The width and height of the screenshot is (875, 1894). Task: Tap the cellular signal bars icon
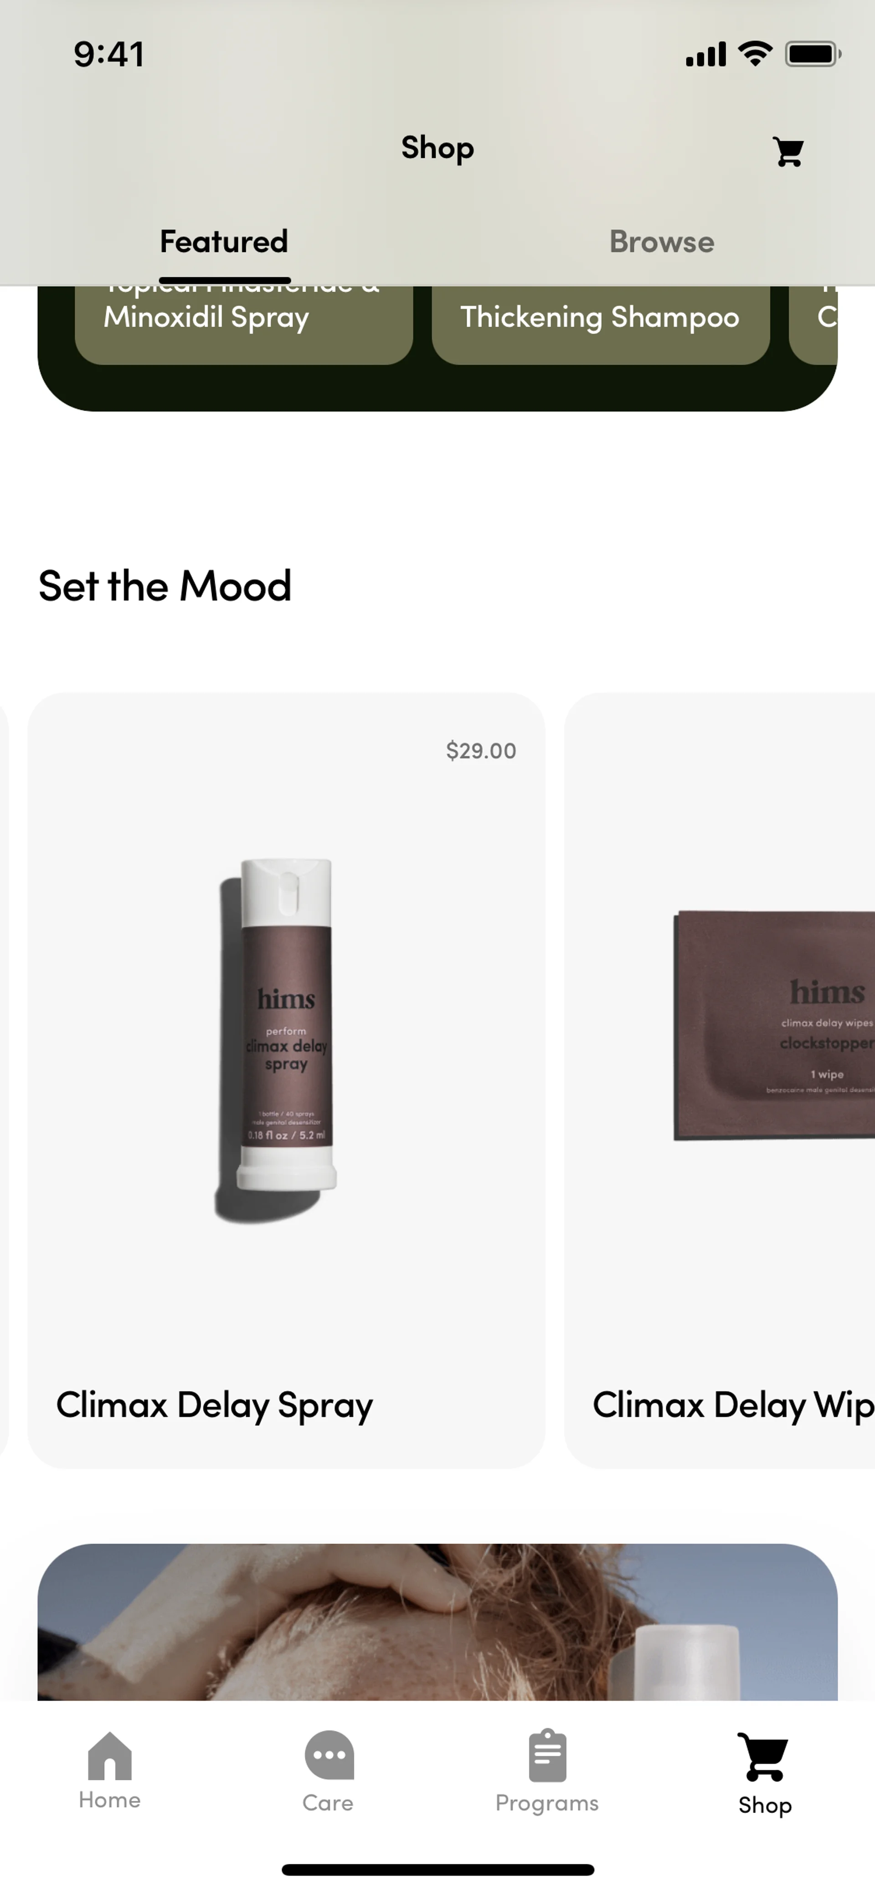click(706, 54)
